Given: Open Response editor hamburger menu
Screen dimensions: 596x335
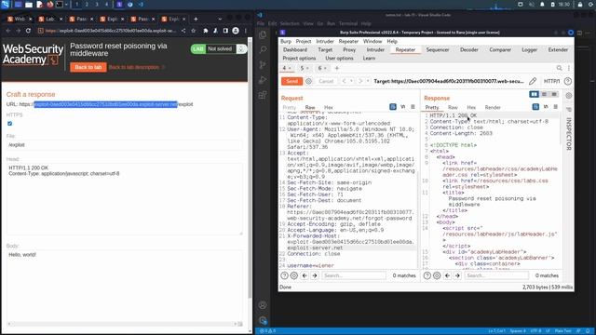Looking at the screenshot, I should click(556, 107).
